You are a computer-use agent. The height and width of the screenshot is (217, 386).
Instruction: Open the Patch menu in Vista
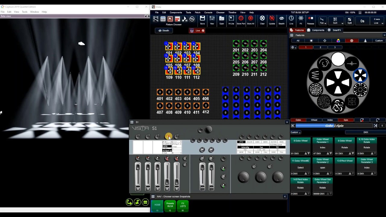(198, 12)
